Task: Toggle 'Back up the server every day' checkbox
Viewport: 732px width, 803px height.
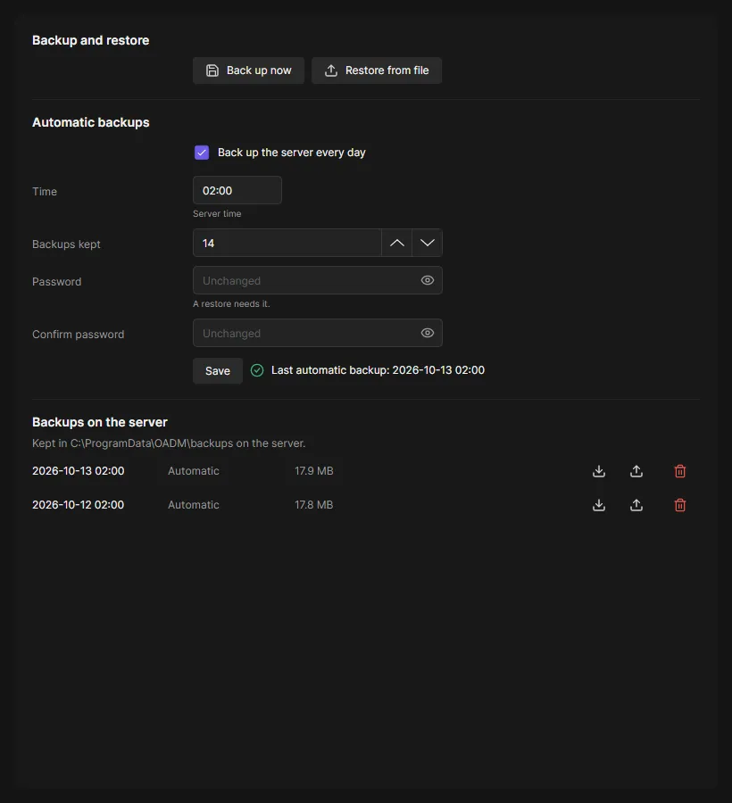Action: coord(202,153)
